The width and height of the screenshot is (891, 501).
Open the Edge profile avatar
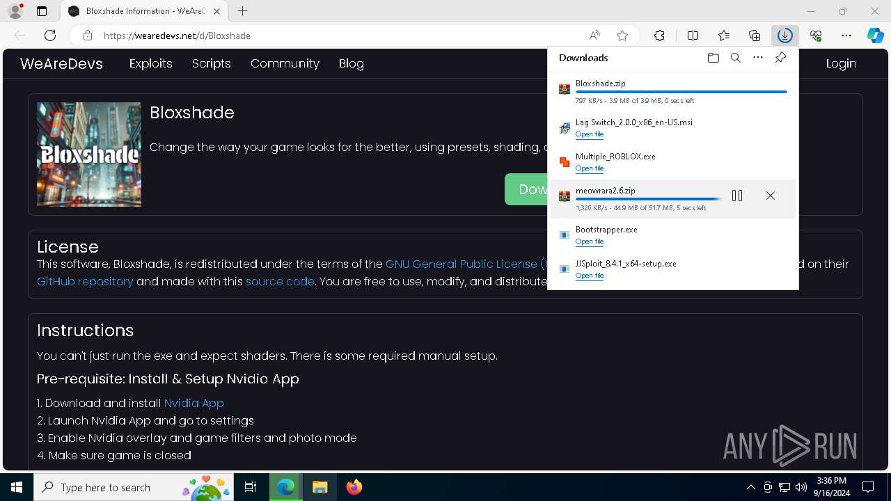click(15, 11)
